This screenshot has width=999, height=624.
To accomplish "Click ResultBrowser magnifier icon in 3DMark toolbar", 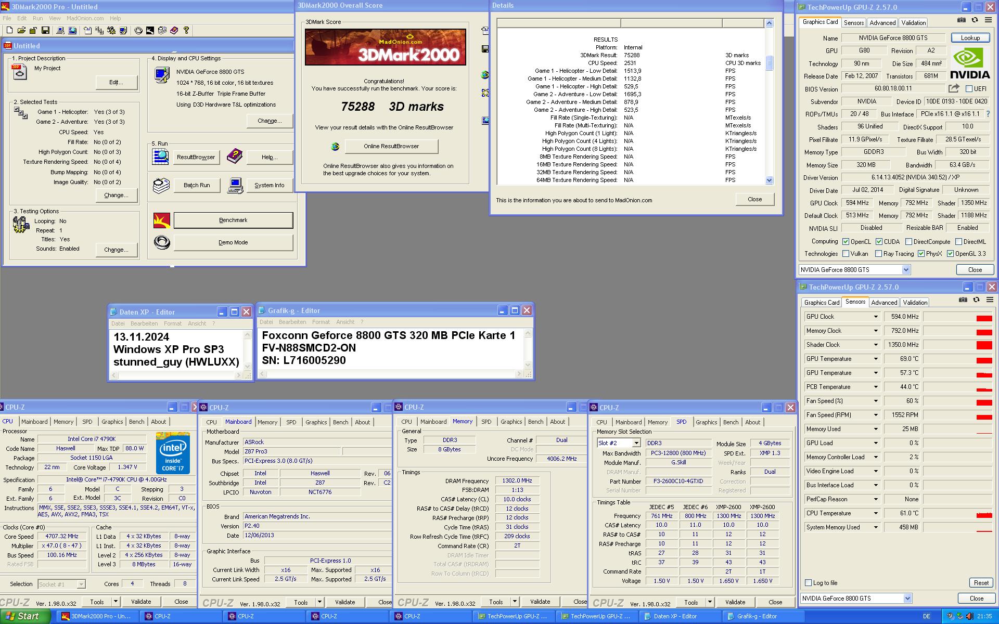I will pos(72,30).
